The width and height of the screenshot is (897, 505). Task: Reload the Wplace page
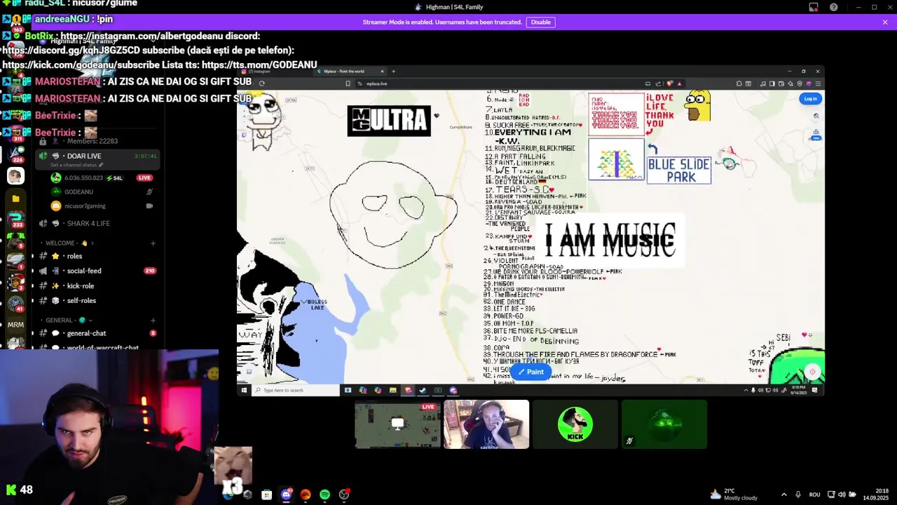262,83
